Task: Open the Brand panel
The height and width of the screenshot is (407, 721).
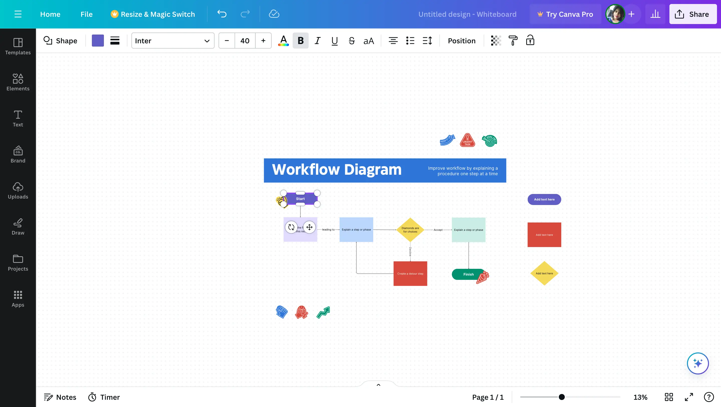Action: tap(18, 154)
